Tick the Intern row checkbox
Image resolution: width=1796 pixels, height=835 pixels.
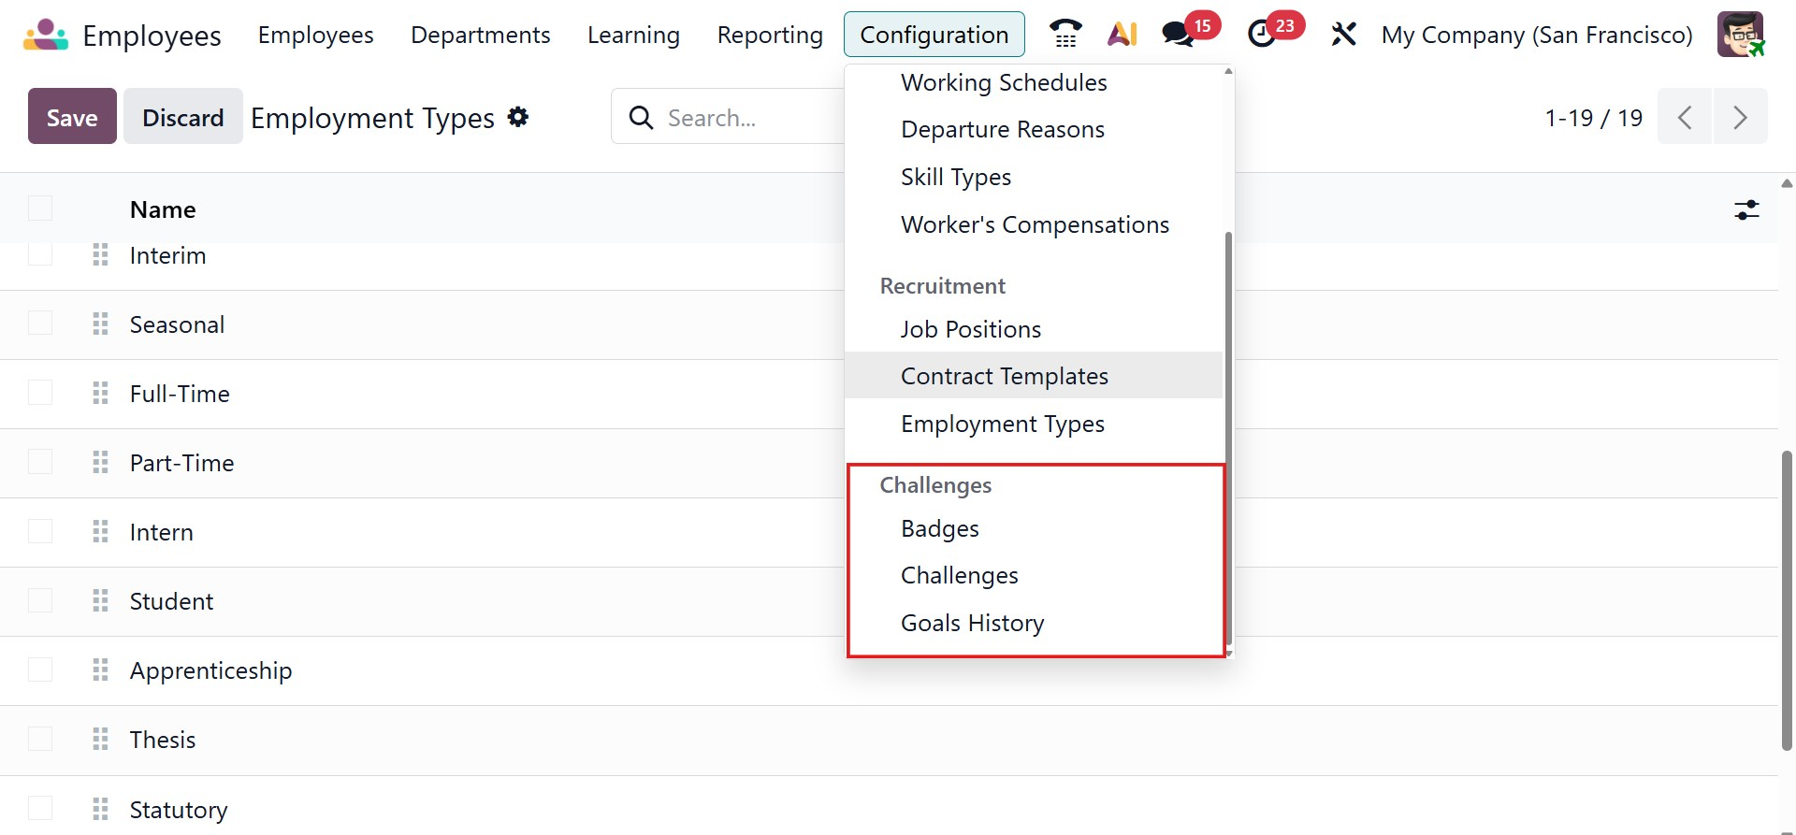[x=40, y=531]
